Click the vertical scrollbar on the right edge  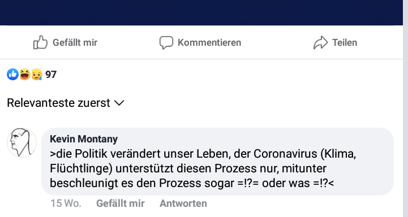pyautogui.click(x=405, y=108)
